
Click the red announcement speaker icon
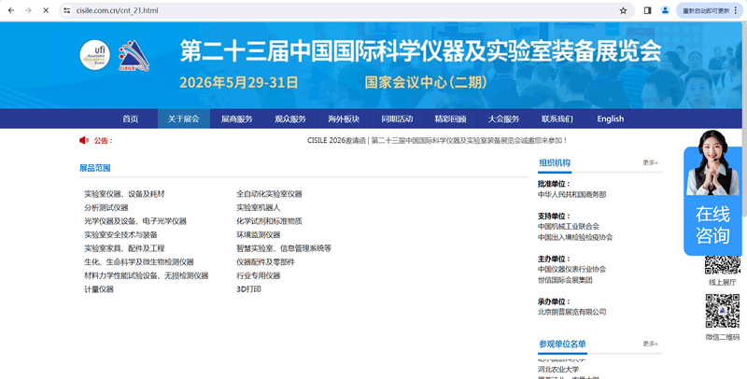point(84,140)
